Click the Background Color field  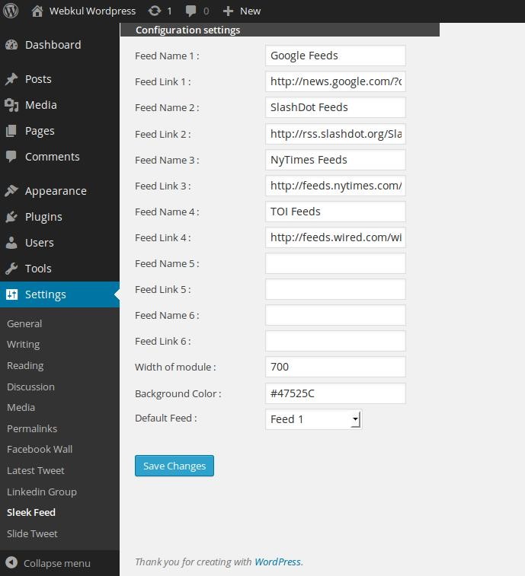click(335, 393)
